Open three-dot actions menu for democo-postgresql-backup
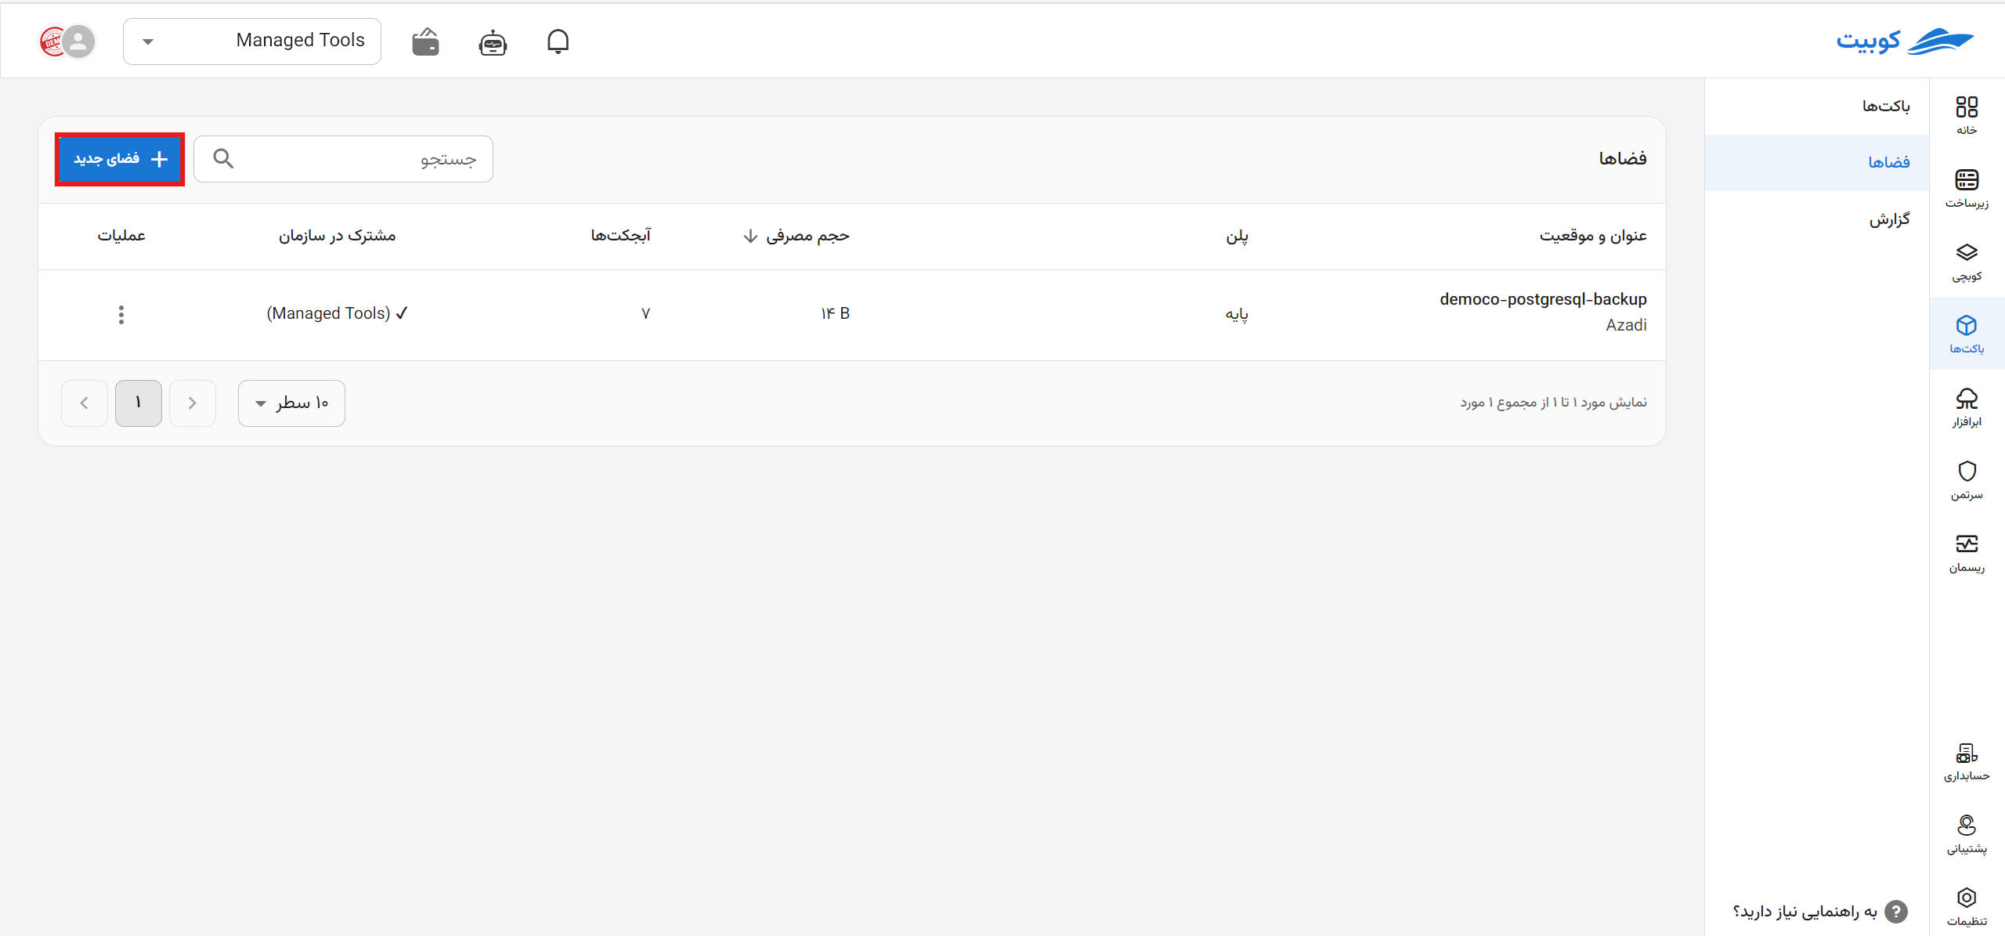Image resolution: width=2005 pixels, height=936 pixels. pos(121,314)
